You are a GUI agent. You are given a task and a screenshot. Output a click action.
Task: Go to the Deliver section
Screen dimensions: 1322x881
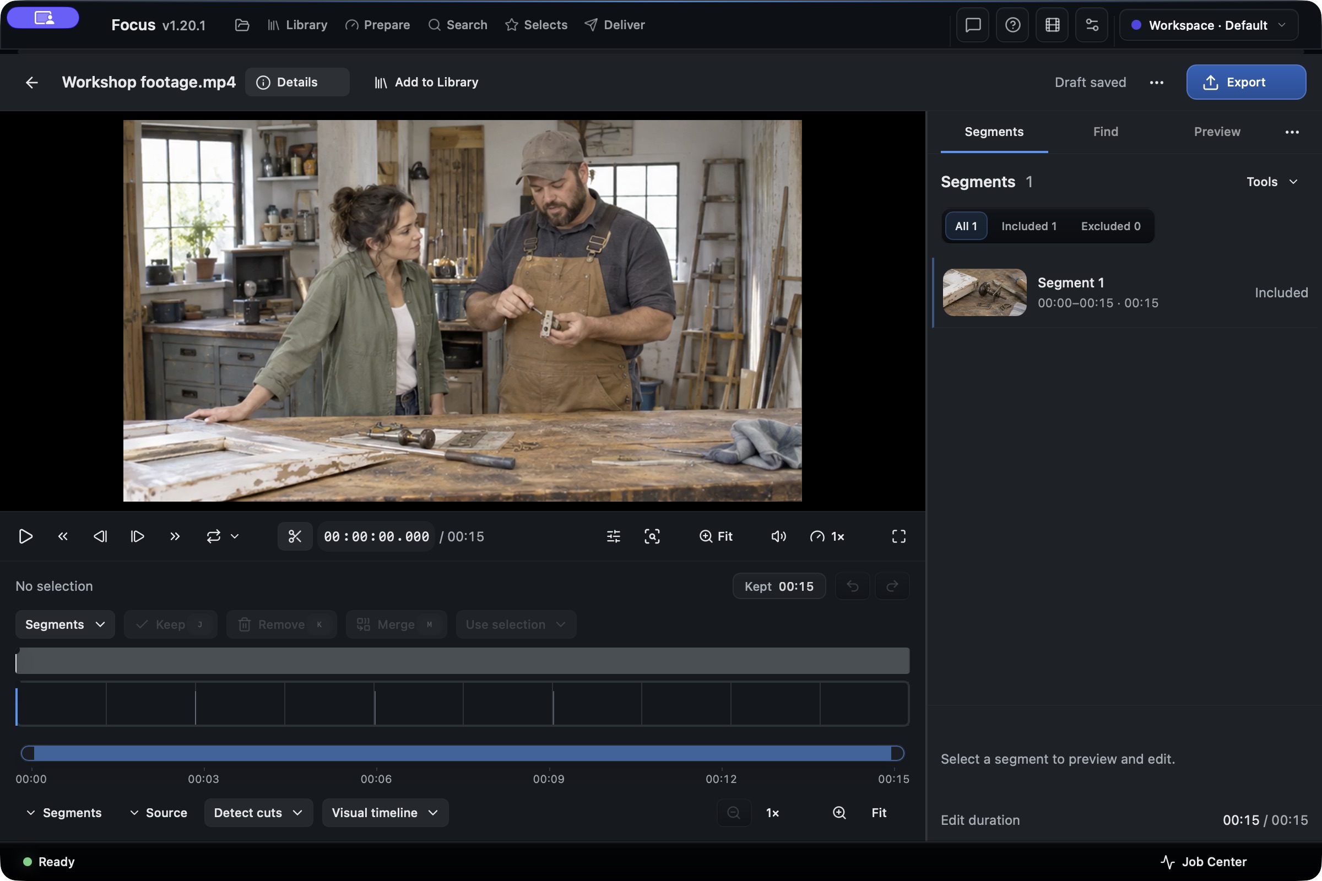(x=615, y=25)
